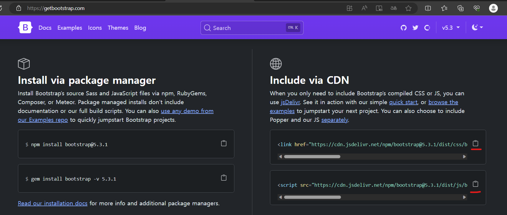This screenshot has height=215, width=507.
Task: Click the '<link href=' CDN code text
Action: [x=372, y=144]
